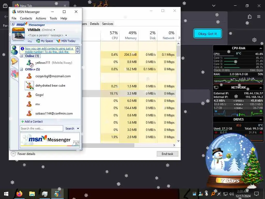Open the MSN Messenger email inbox icon
The width and height of the screenshot is (265, 199).
[30, 41]
